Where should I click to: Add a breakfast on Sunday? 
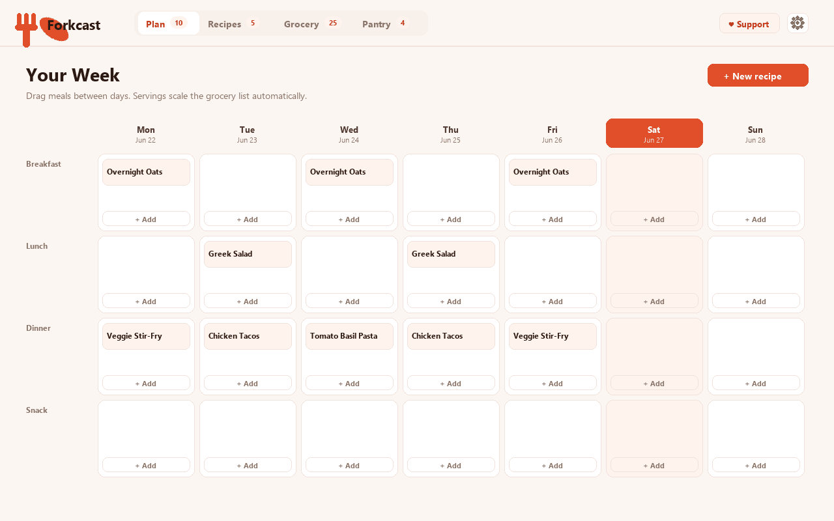point(756,219)
